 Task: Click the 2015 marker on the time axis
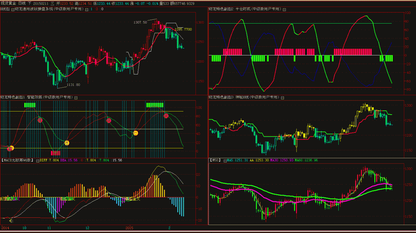129,228
